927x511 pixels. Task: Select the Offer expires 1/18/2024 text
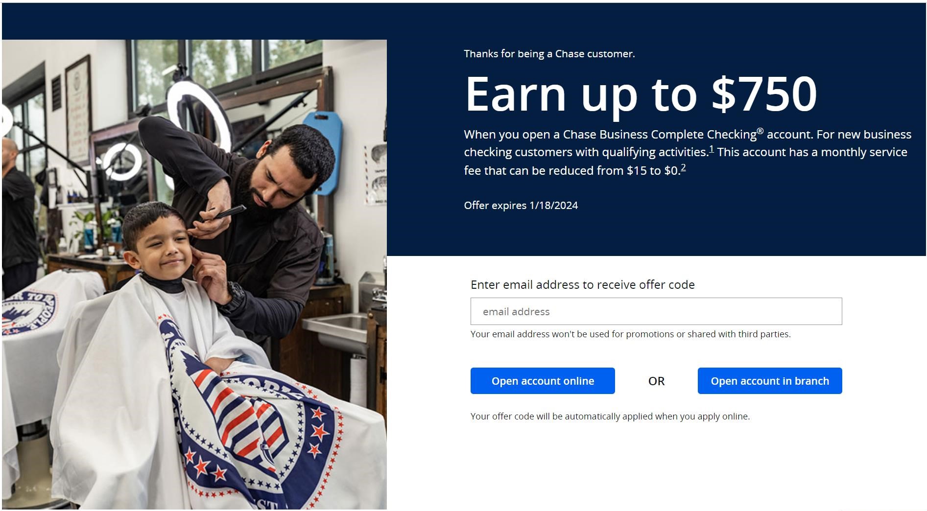point(521,206)
